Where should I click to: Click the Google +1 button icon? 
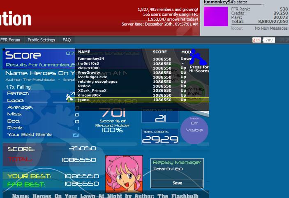coord(257,40)
